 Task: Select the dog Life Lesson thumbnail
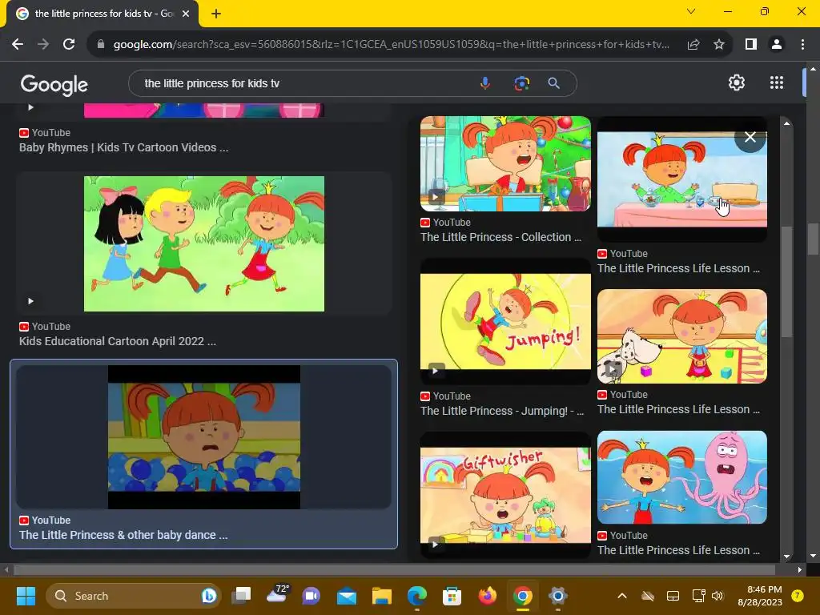[682, 336]
